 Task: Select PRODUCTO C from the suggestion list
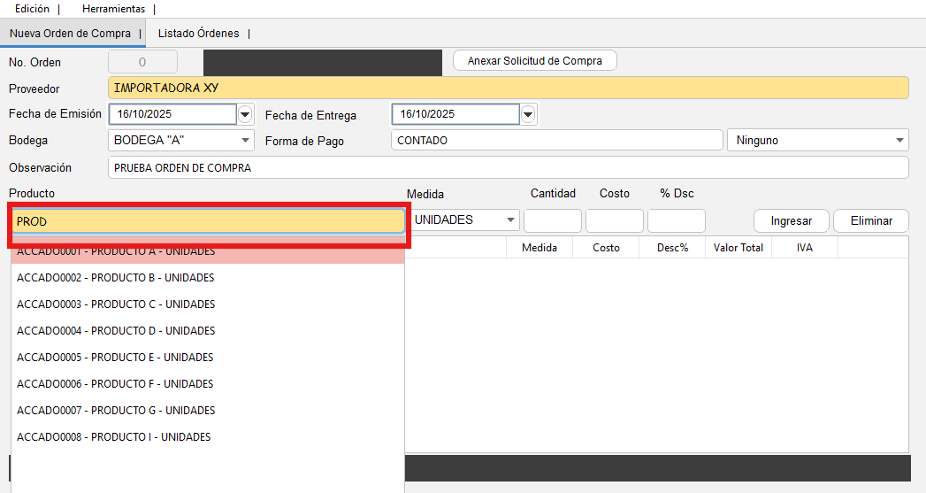tap(116, 304)
